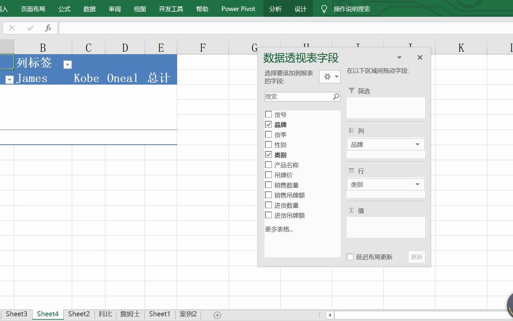
Task: Click the formula bar confirm checkmark icon
Action: pyautogui.click(x=30, y=28)
